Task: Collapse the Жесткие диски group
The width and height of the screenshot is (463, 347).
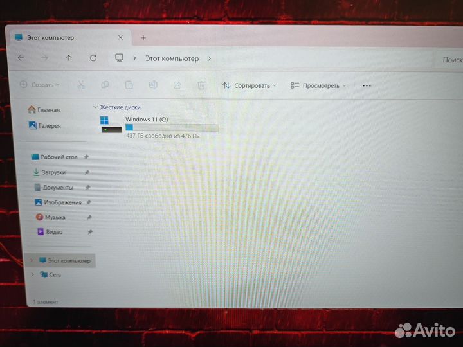Action: coord(95,107)
